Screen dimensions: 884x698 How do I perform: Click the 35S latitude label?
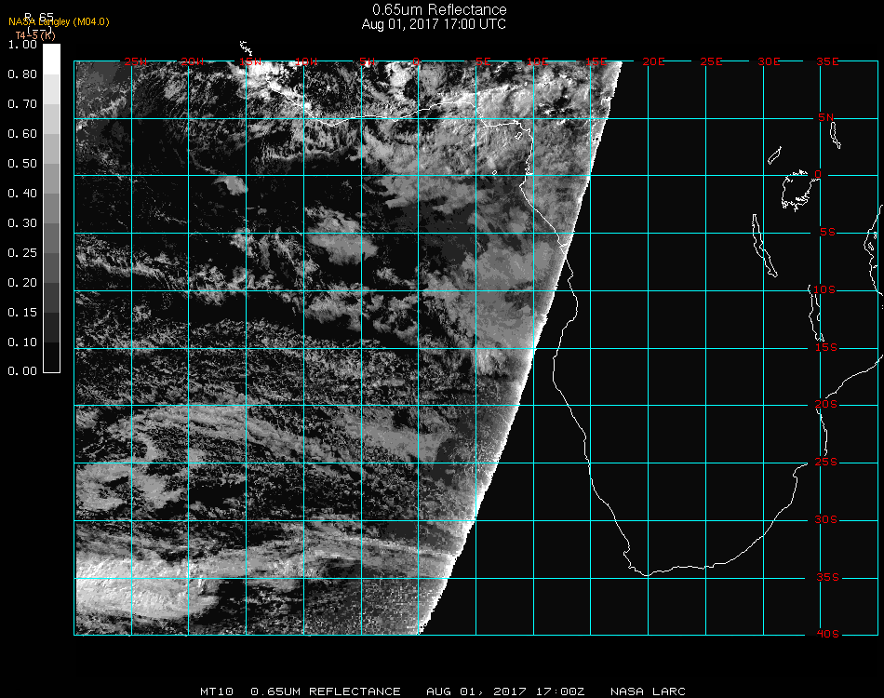tap(827, 577)
